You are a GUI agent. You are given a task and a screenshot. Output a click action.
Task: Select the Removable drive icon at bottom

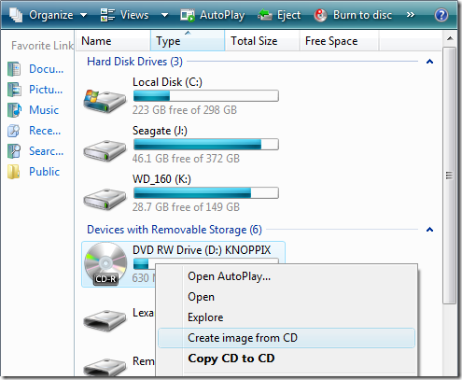click(x=105, y=367)
